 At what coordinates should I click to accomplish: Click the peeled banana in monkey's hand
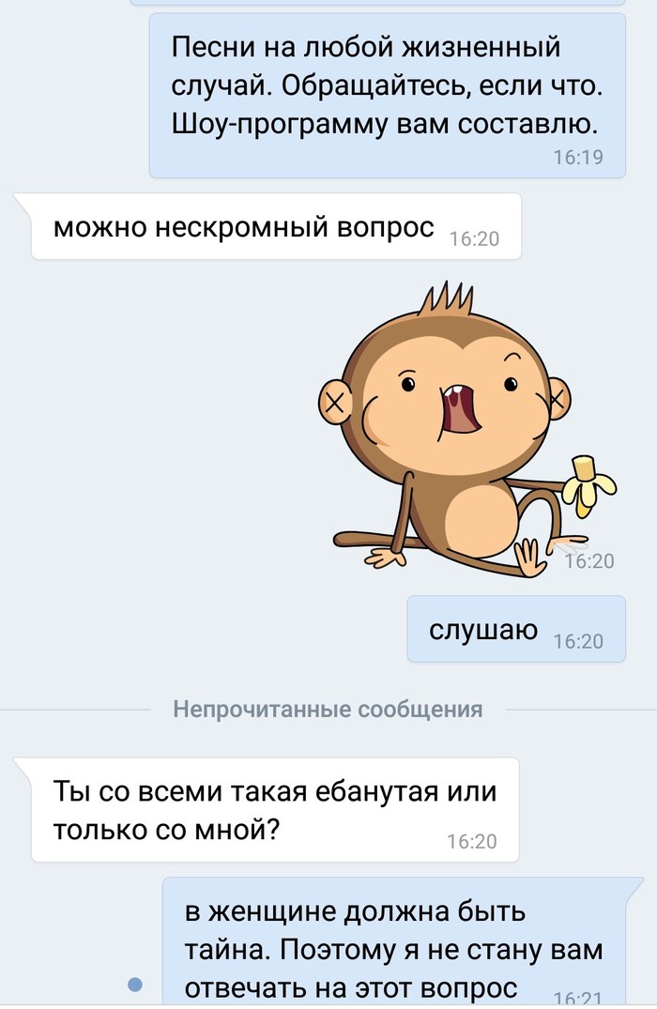[x=588, y=485]
